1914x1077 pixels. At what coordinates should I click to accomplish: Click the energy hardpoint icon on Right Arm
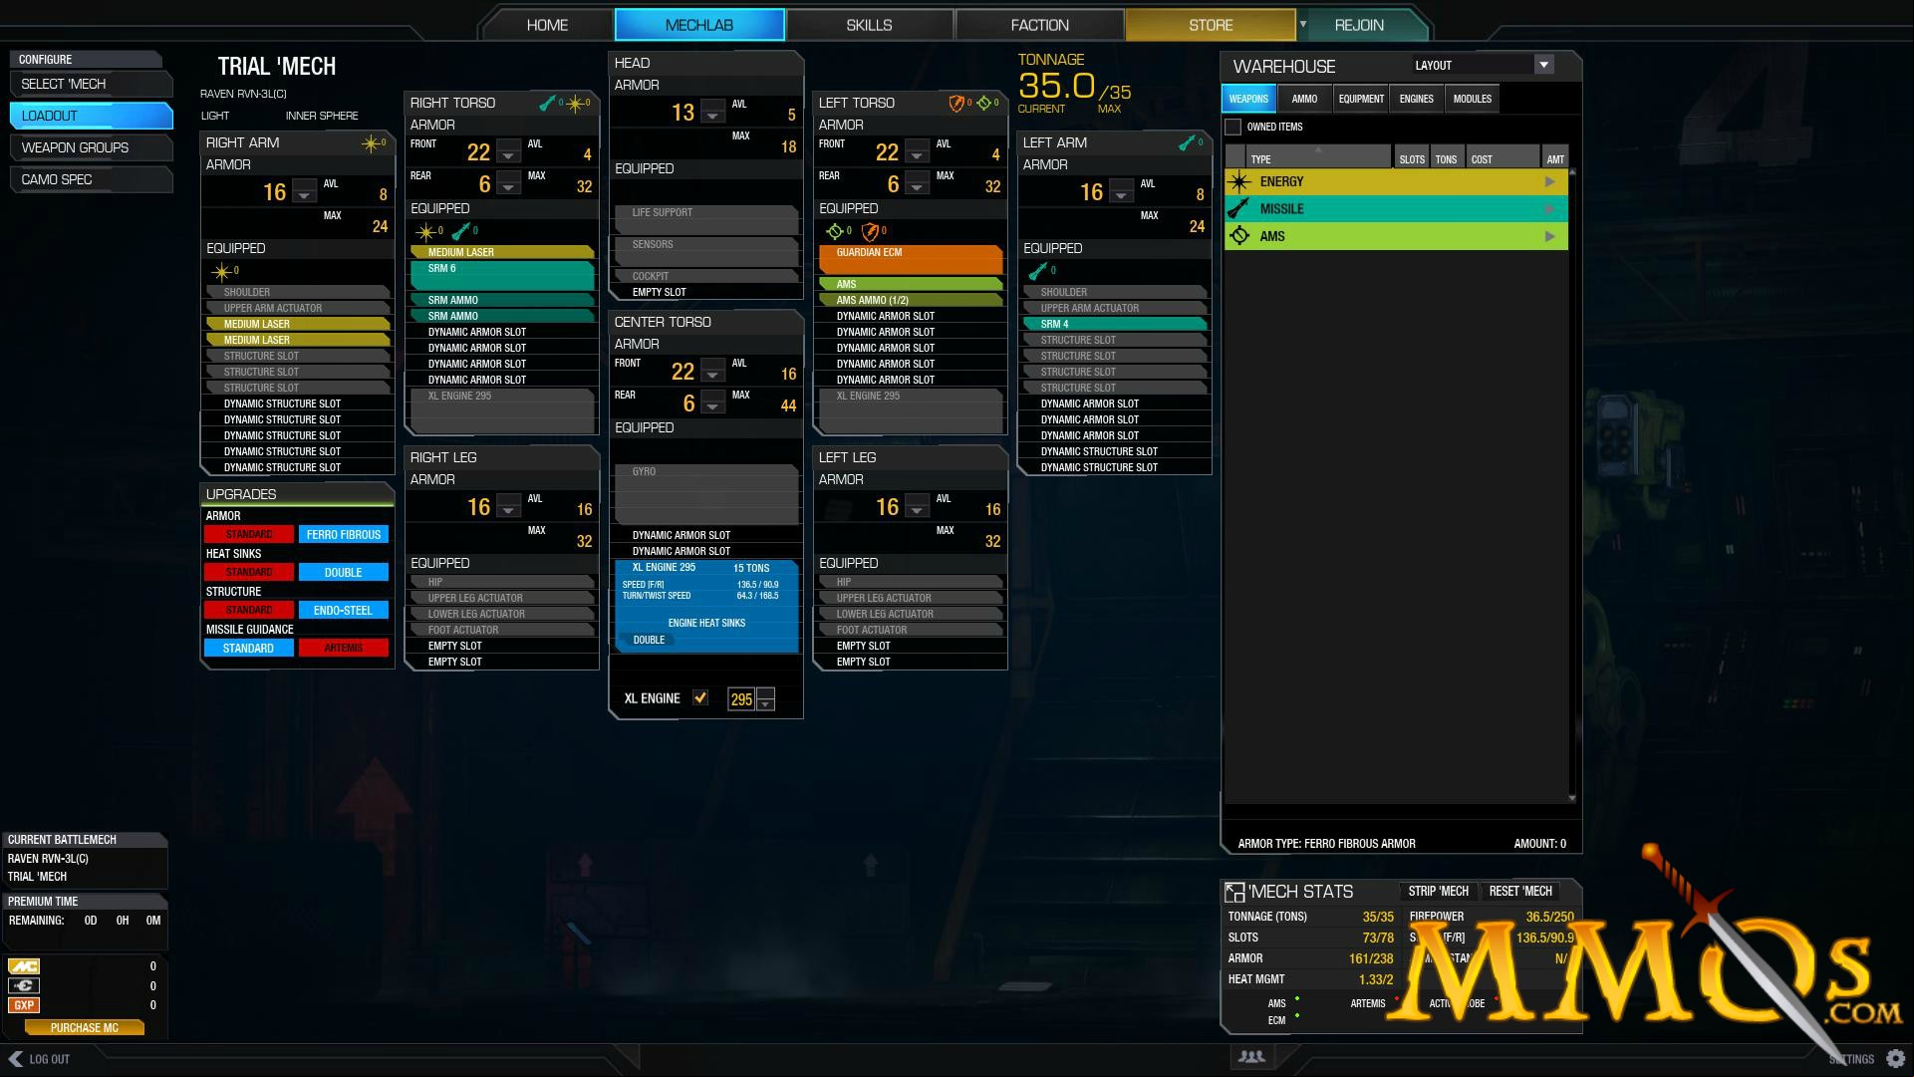click(372, 143)
